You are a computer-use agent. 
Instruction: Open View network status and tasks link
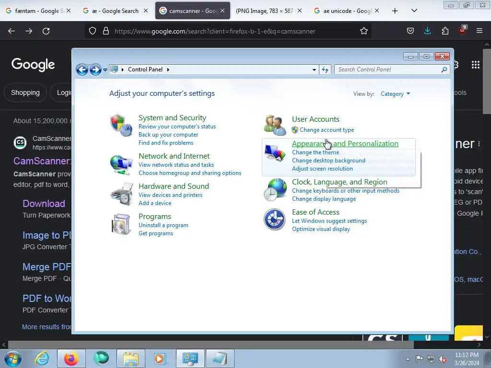pyautogui.click(x=176, y=165)
